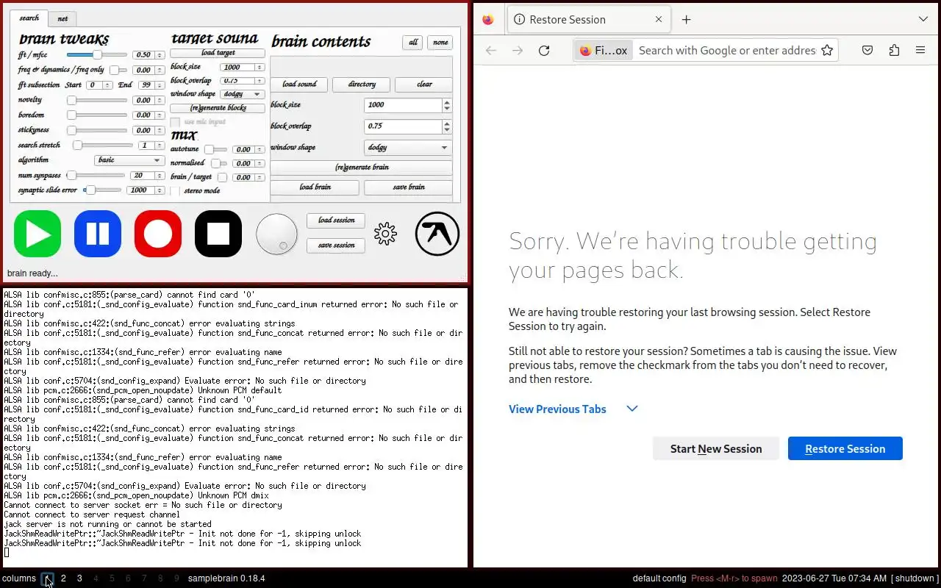Open samplebrain settings gear icon
This screenshot has width=941, height=588.
point(385,234)
